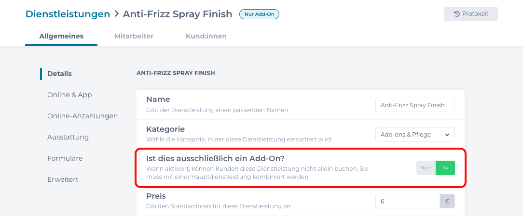Show the Online-Anzahlungen settings
This screenshot has width=523, height=216.
point(83,116)
